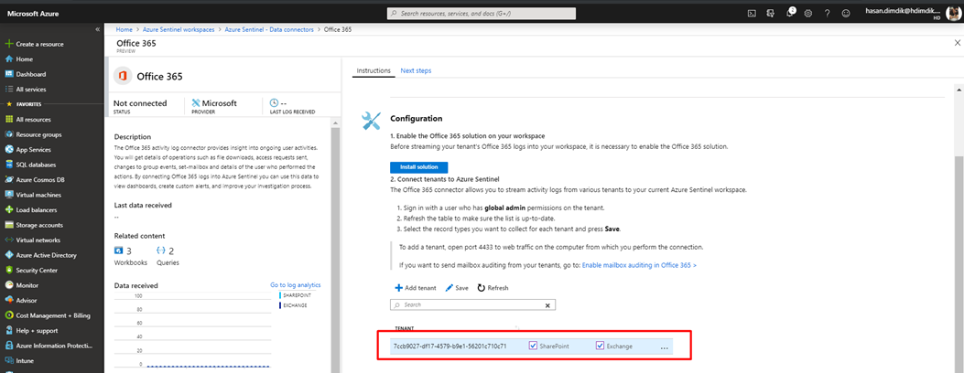Click the SHAREPOINT chart legend entry

pos(295,295)
